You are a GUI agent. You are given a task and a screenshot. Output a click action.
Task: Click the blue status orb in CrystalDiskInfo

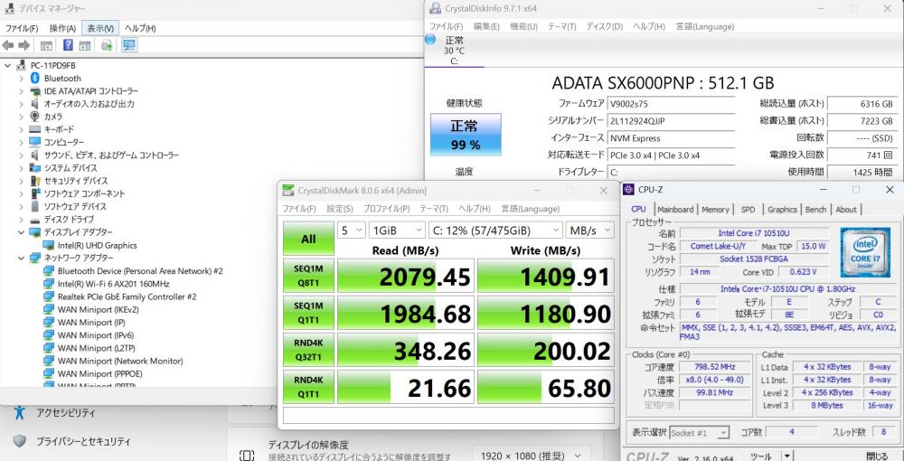430,39
